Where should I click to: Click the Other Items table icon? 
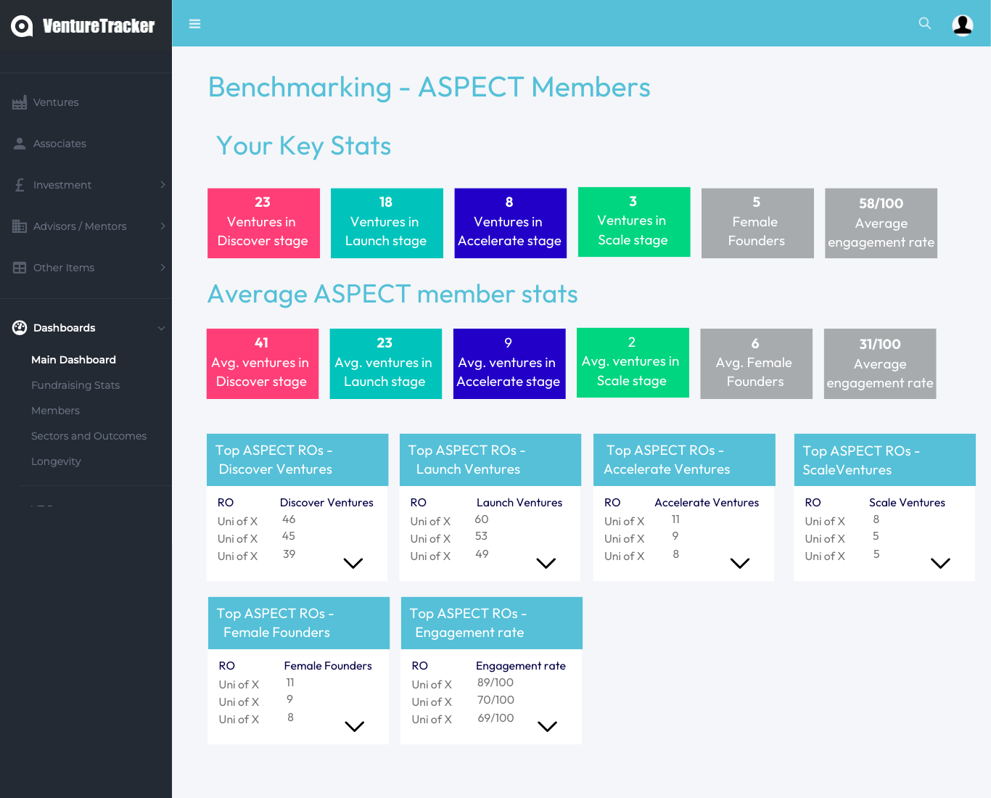[20, 268]
